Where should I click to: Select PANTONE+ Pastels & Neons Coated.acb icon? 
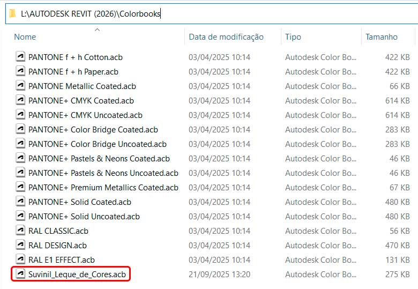(x=20, y=158)
